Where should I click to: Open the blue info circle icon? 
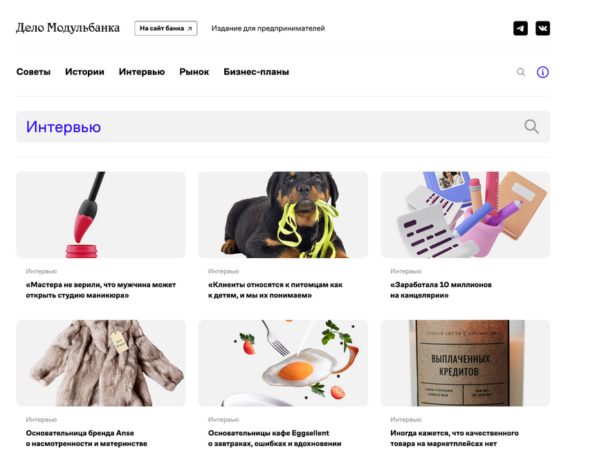(x=543, y=72)
